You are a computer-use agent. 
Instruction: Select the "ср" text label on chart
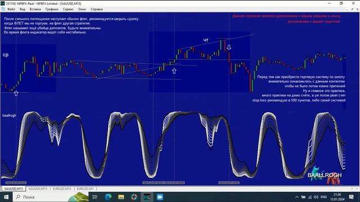[6, 55]
